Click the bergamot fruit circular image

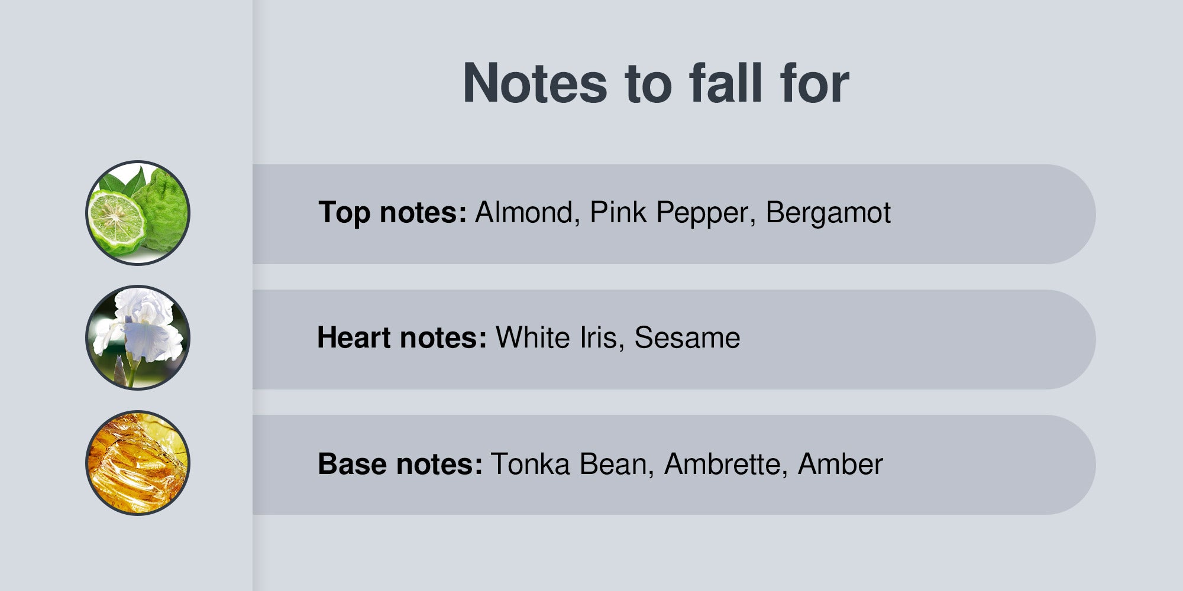(x=138, y=213)
